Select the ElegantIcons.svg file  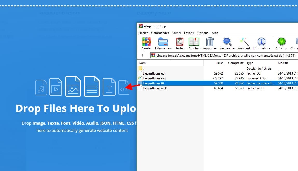pyautogui.click(x=154, y=78)
